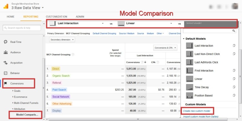242x121 pixels.
Task: Click the search magnifier in model picker
Action: 234,31
